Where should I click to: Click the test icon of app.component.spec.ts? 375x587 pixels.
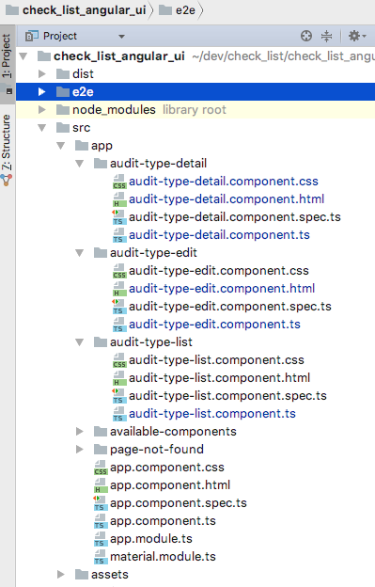[x=101, y=503]
